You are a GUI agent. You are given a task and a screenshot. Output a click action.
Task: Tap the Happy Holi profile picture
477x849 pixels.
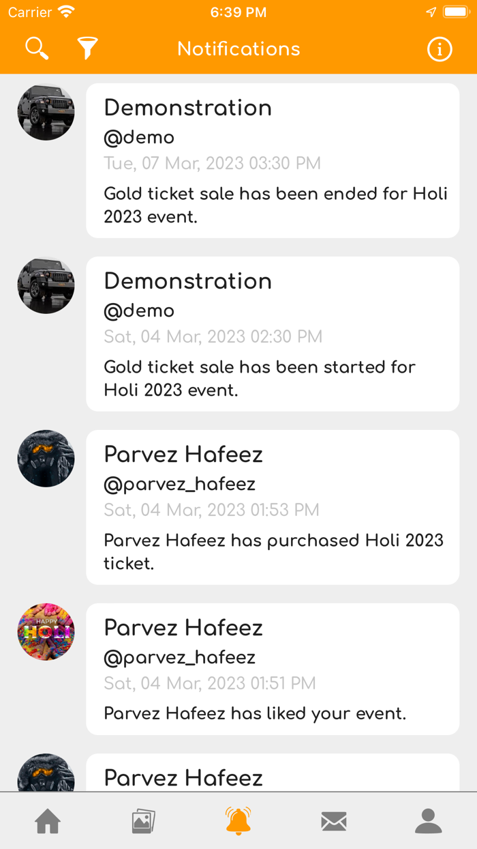[46, 632]
